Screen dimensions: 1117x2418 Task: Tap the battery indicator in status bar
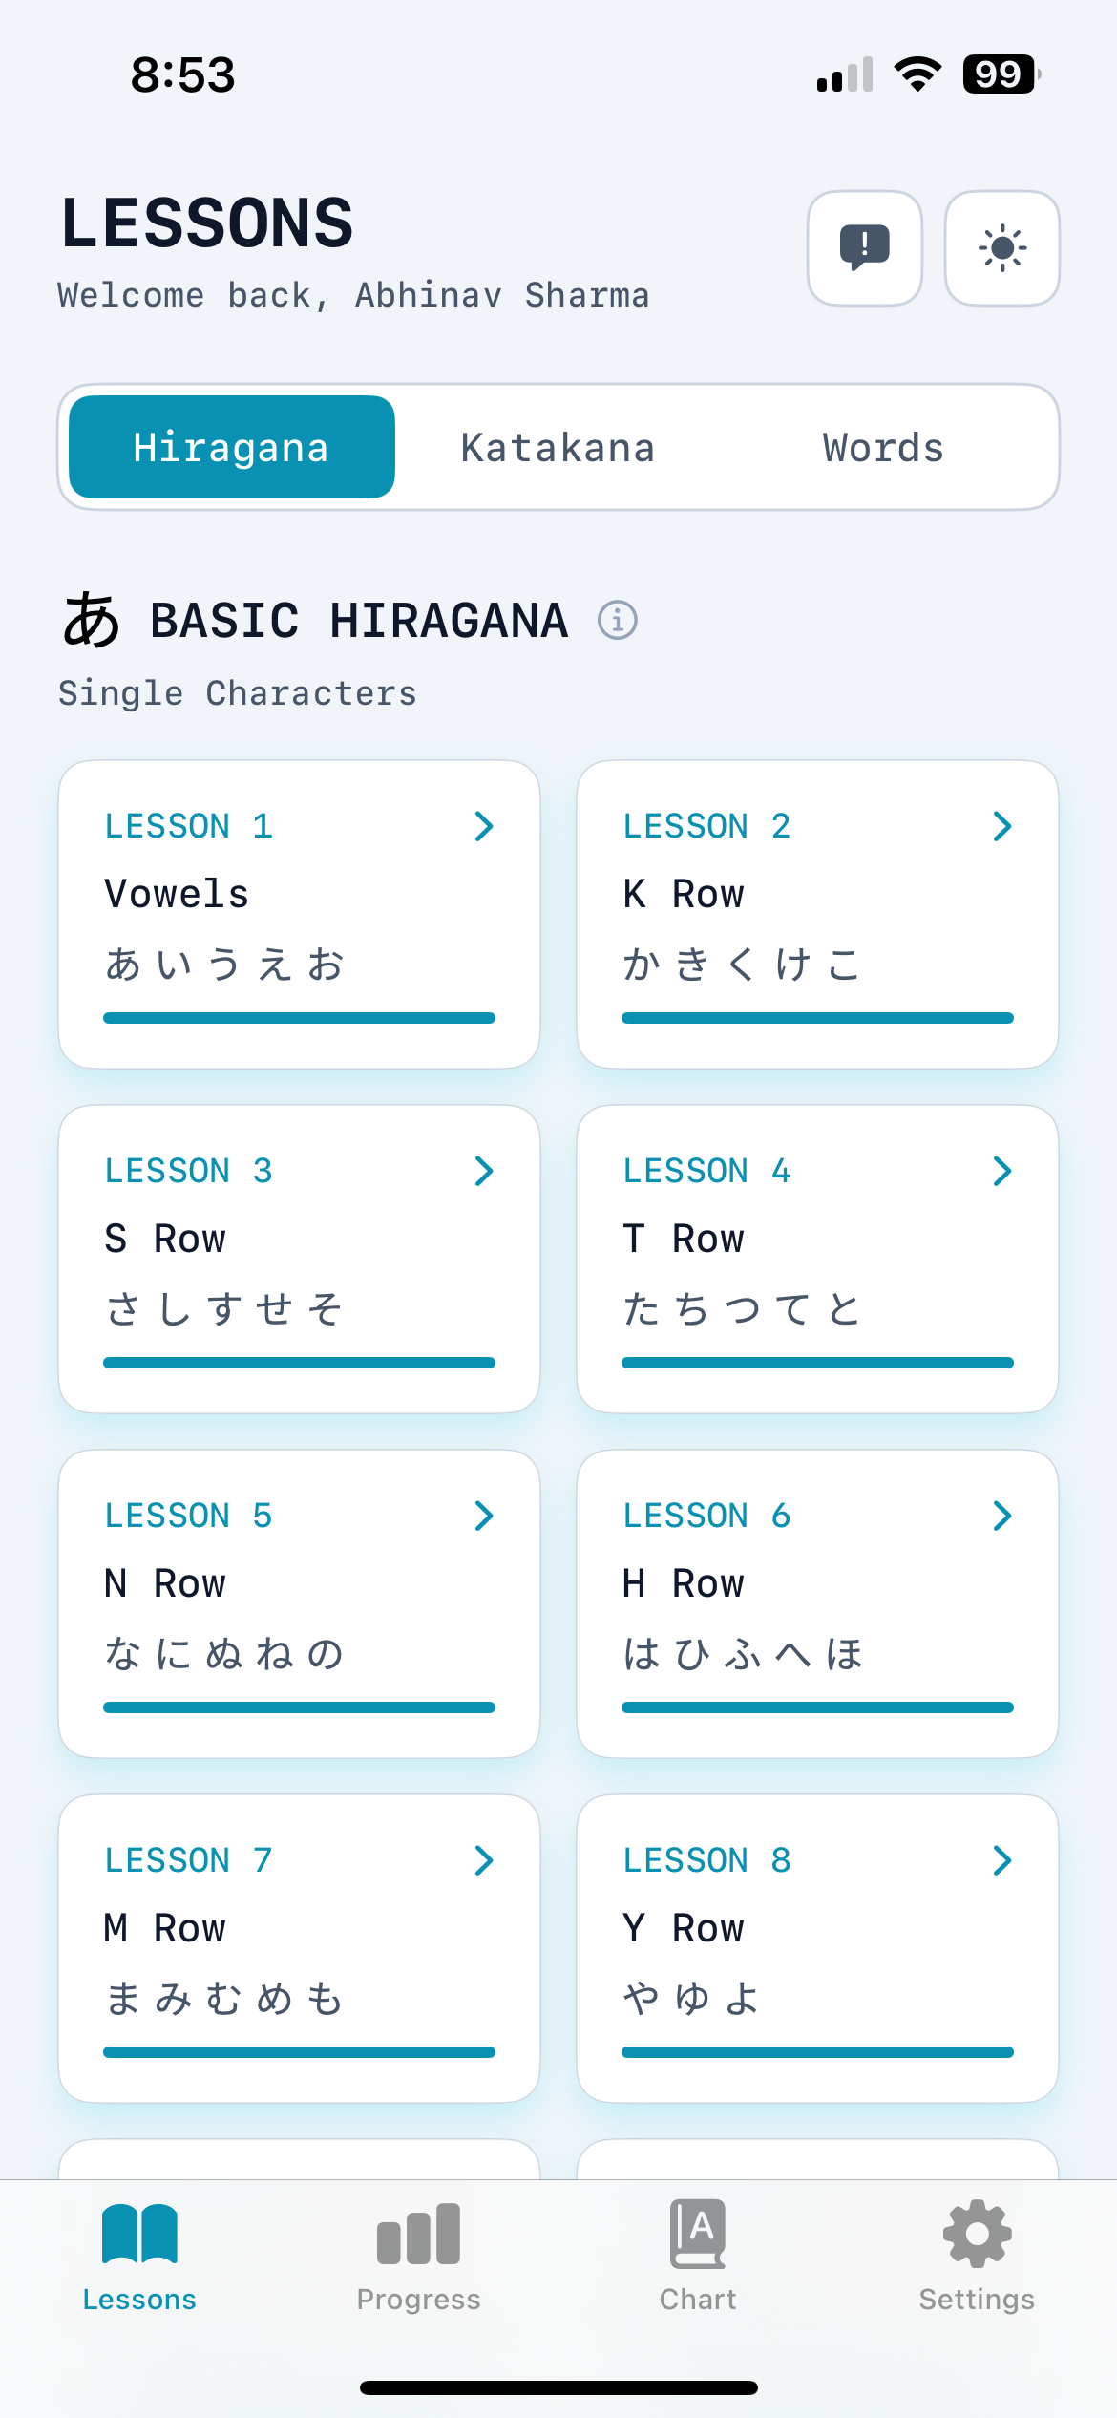(x=1000, y=74)
